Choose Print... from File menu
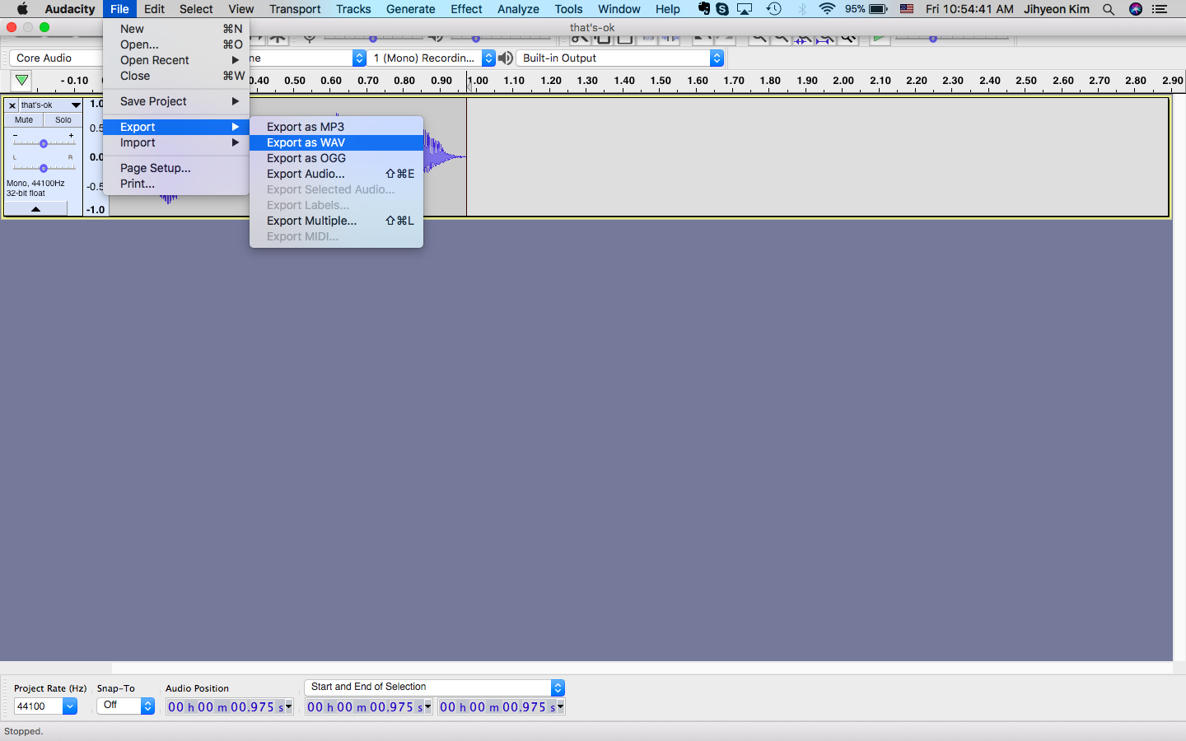1186x741 pixels. coord(176,184)
